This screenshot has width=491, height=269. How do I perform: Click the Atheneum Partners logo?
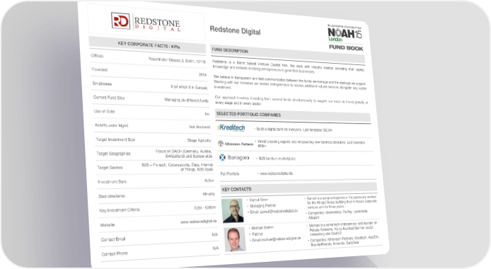pos(236,144)
